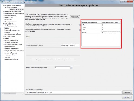Open Список плагинов in the tree
Image resolution: width=134 pixels, height=101 pixels.
[10, 16]
